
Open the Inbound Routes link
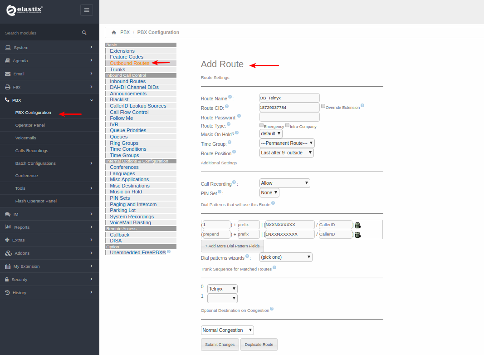point(128,81)
